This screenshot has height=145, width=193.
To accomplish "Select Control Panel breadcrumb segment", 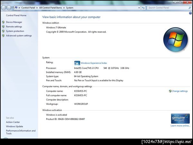I will click(28, 8).
